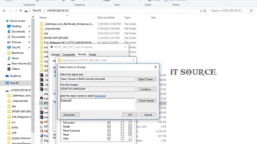This screenshot has width=257, height=144.
Task: Open ENTER WIFI DRIVERS in sidebar tree
Action: [19, 112]
